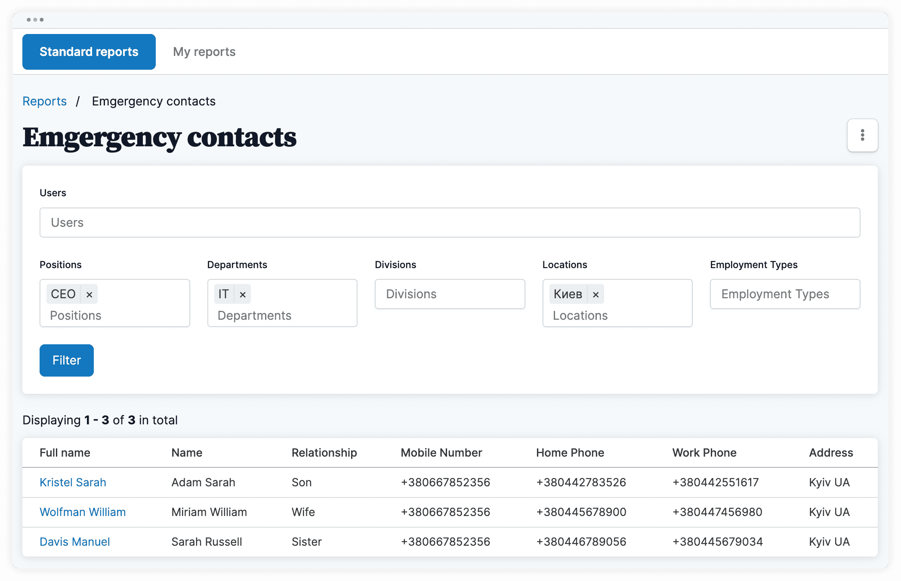Remove the Киев location tag
901x581 pixels.
pos(596,294)
